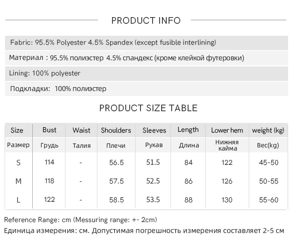
Task: Click the Lining: 100% polyester row
Action: [46, 73]
